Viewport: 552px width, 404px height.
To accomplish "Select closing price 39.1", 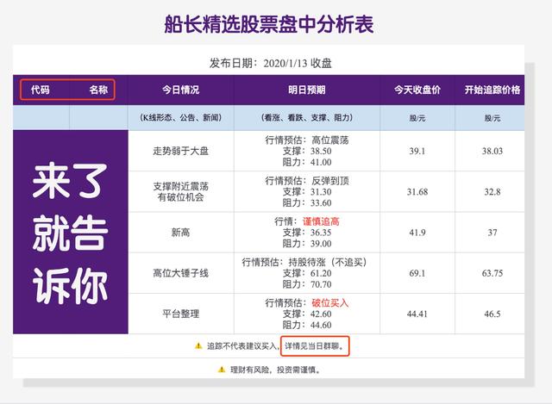I will click(417, 152).
